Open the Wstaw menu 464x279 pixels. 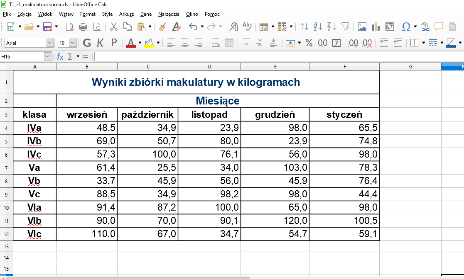click(x=66, y=14)
